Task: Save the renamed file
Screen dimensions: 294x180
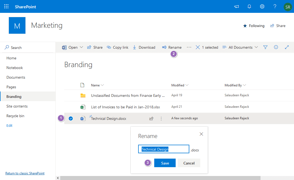Action: point(165,163)
